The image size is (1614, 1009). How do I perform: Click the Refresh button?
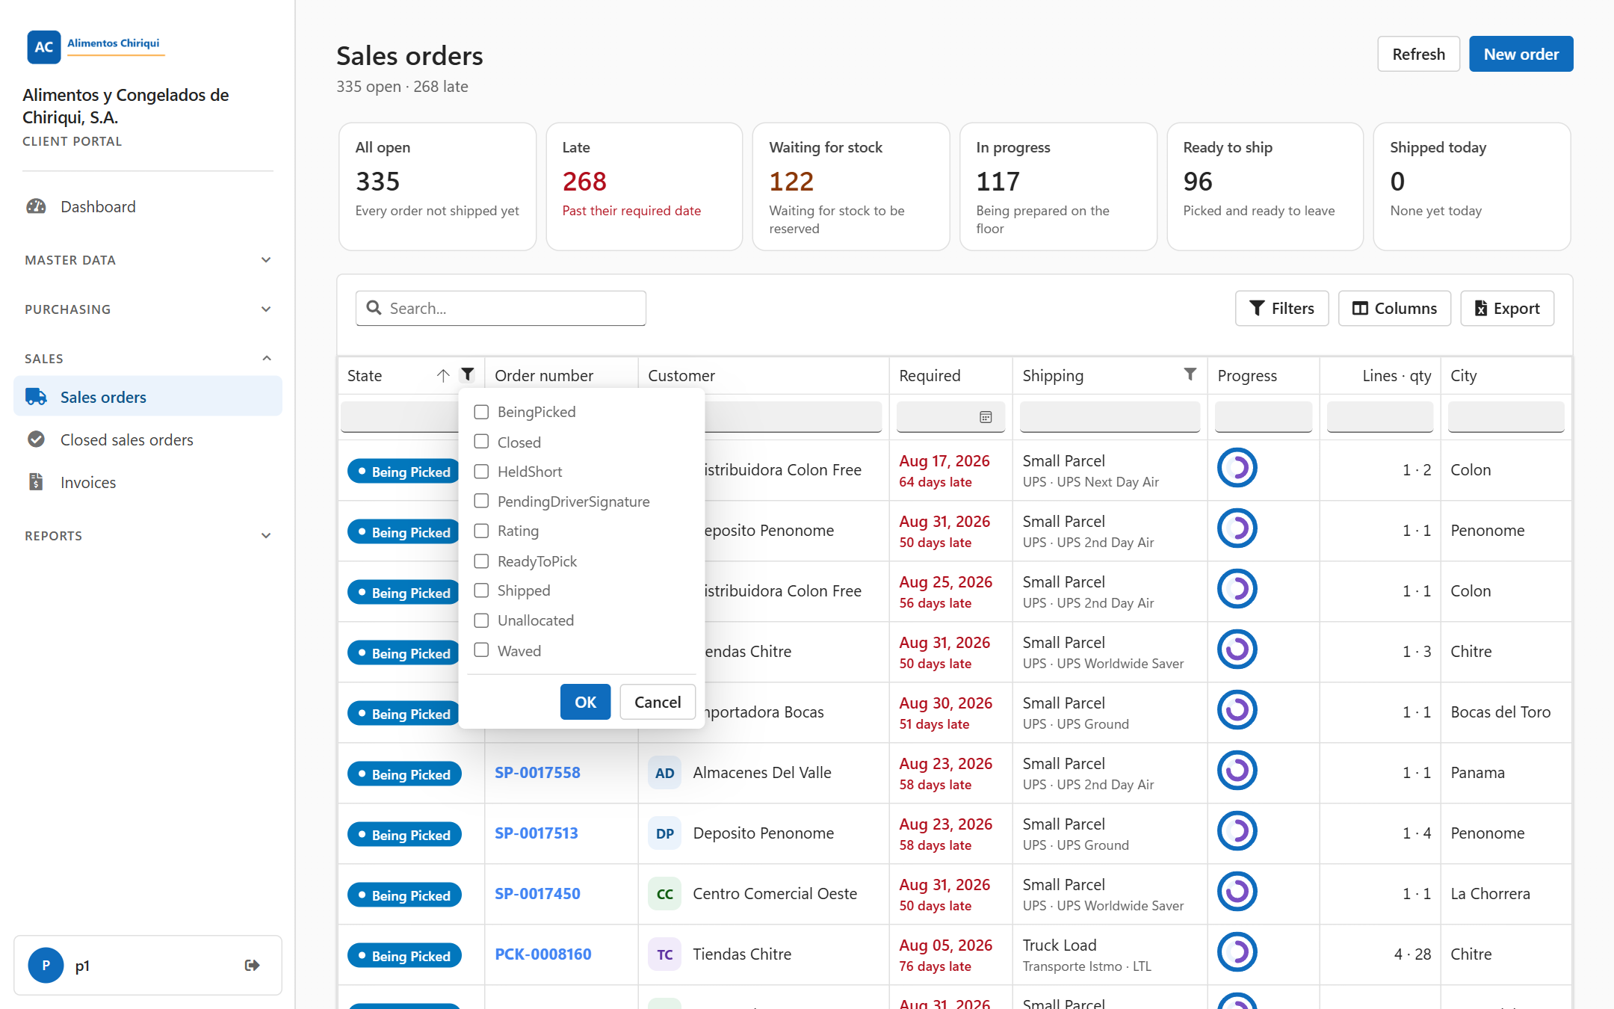(1418, 54)
